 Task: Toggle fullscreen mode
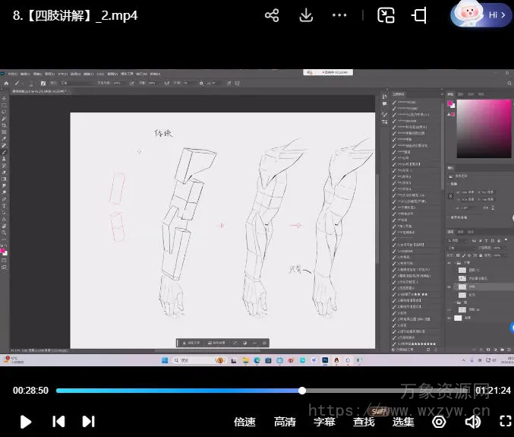click(x=505, y=421)
